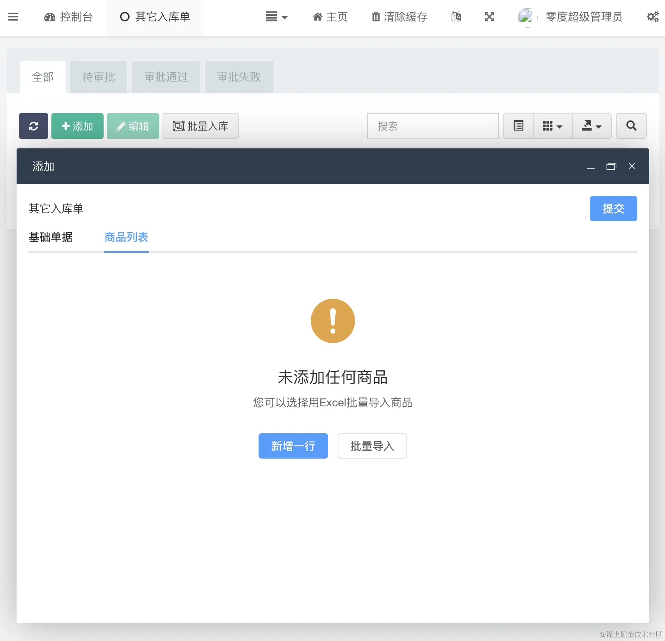Switch to the 其它入库单 top tab

pyautogui.click(x=155, y=17)
